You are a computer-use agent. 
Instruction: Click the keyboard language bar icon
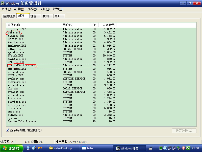point(150,148)
